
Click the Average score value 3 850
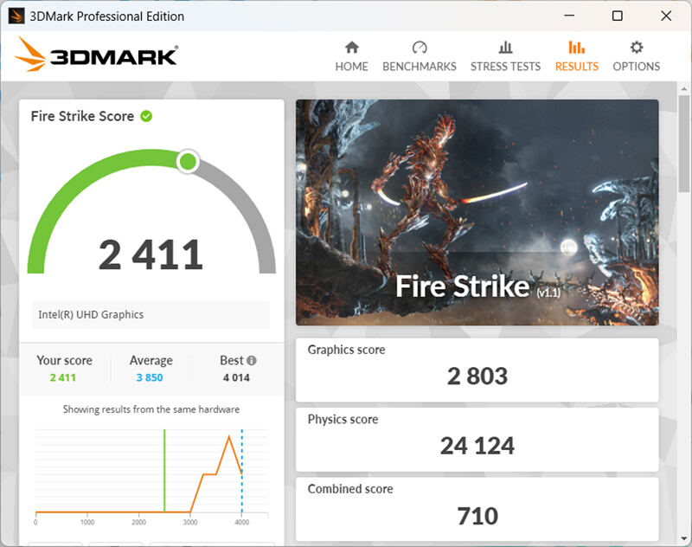click(150, 378)
